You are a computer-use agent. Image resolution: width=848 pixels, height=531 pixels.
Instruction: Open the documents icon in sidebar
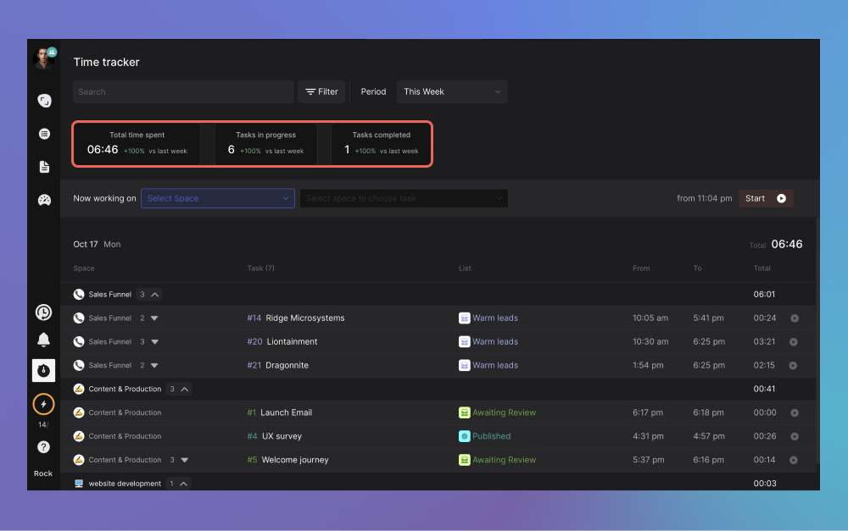click(x=44, y=167)
